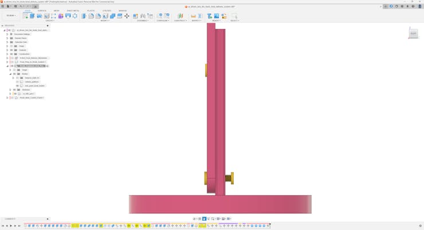Hide the Construction folder via eye icon
The image size is (424, 230).
pyautogui.click(x=11, y=54)
